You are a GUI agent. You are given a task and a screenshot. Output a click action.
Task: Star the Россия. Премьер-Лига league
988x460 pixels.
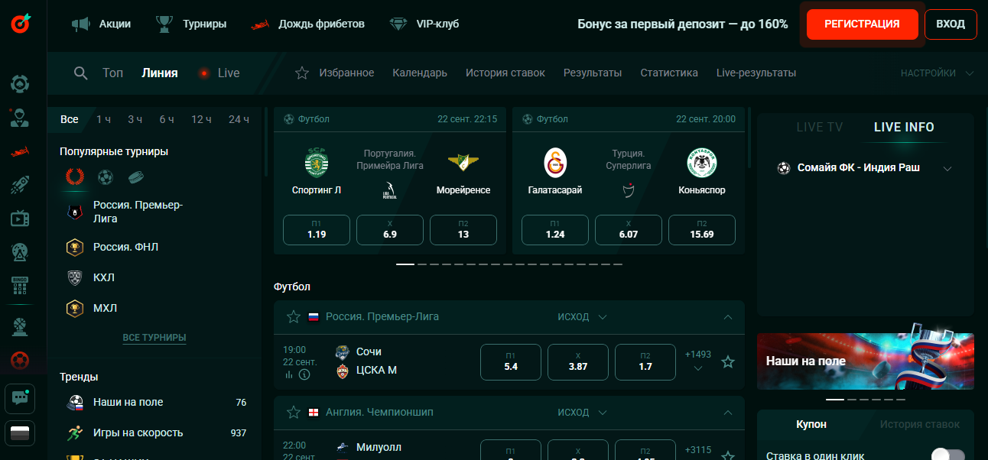(x=294, y=317)
